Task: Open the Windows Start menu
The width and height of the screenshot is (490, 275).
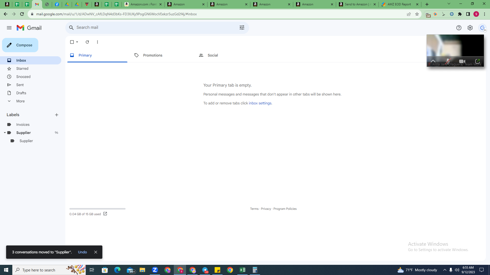Action: pos(6,270)
